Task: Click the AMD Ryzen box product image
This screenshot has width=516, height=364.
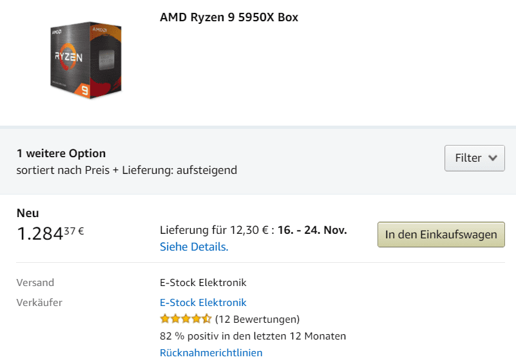Action: pyautogui.click(x=87, y=59)
